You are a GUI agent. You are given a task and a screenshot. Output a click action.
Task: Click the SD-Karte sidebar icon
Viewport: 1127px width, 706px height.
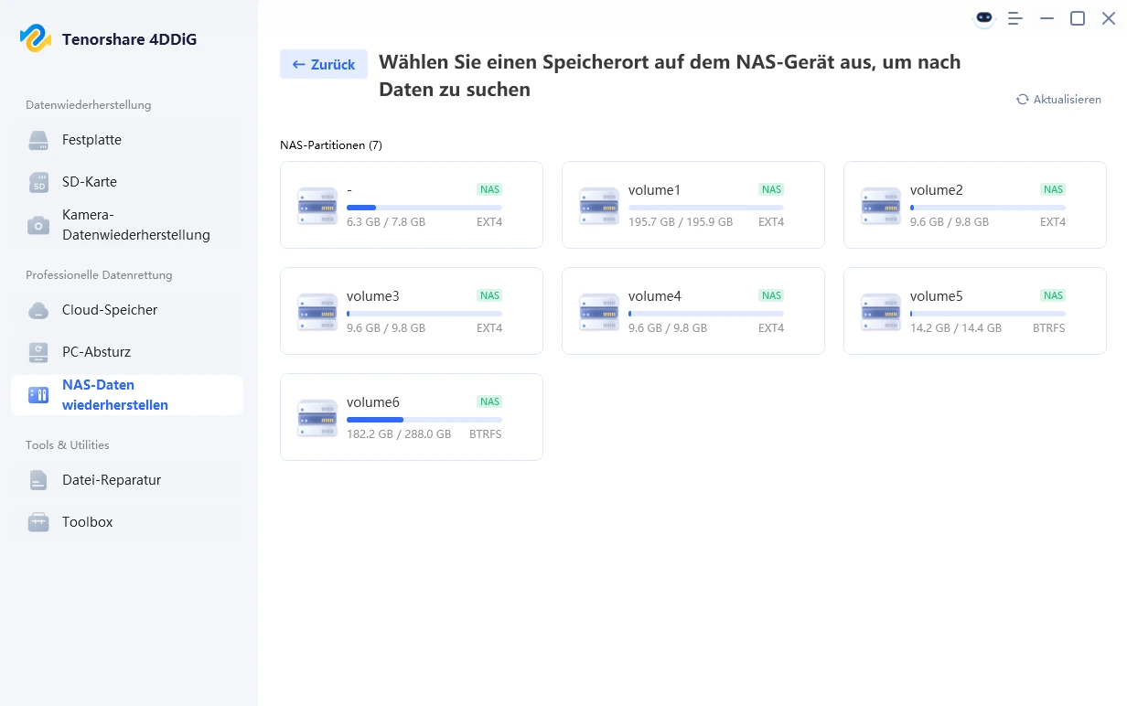[x=37, y=181]
